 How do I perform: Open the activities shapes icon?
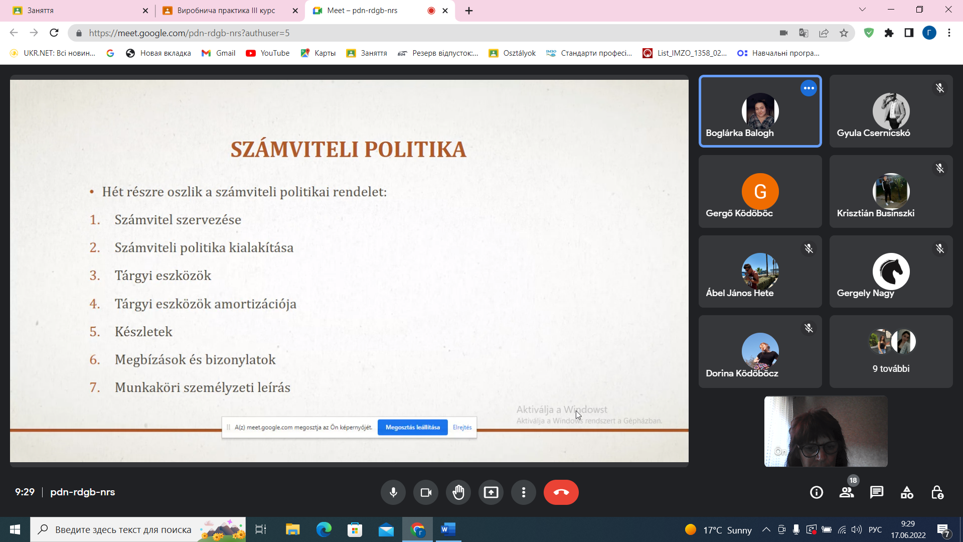[907, 492]
